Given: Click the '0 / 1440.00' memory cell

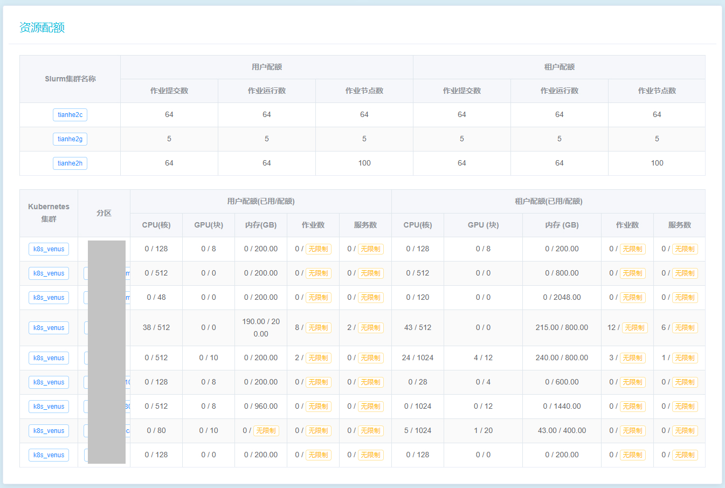Looking at the screenshot, I should (562, 406).
